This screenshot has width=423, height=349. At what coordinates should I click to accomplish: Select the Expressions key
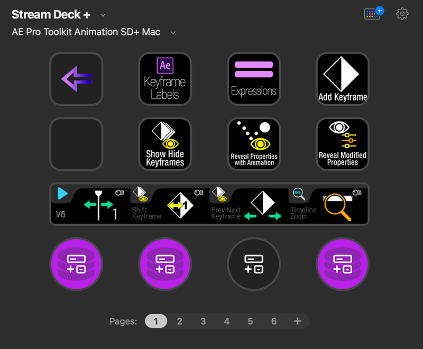click(254, 79)
